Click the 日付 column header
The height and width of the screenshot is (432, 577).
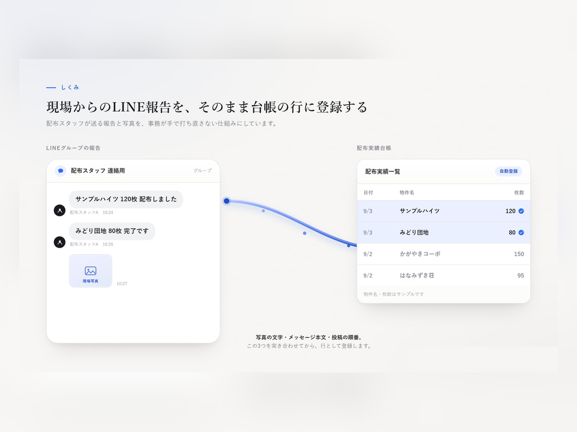pos(368,192)
